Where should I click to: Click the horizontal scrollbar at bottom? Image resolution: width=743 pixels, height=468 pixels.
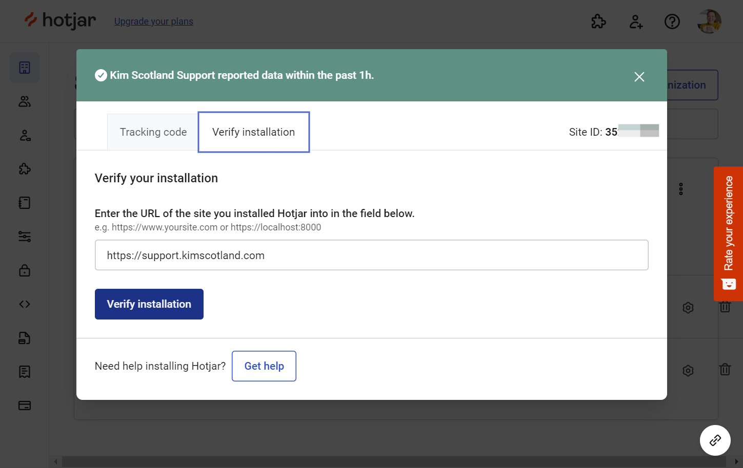click(x=394, y=462)
